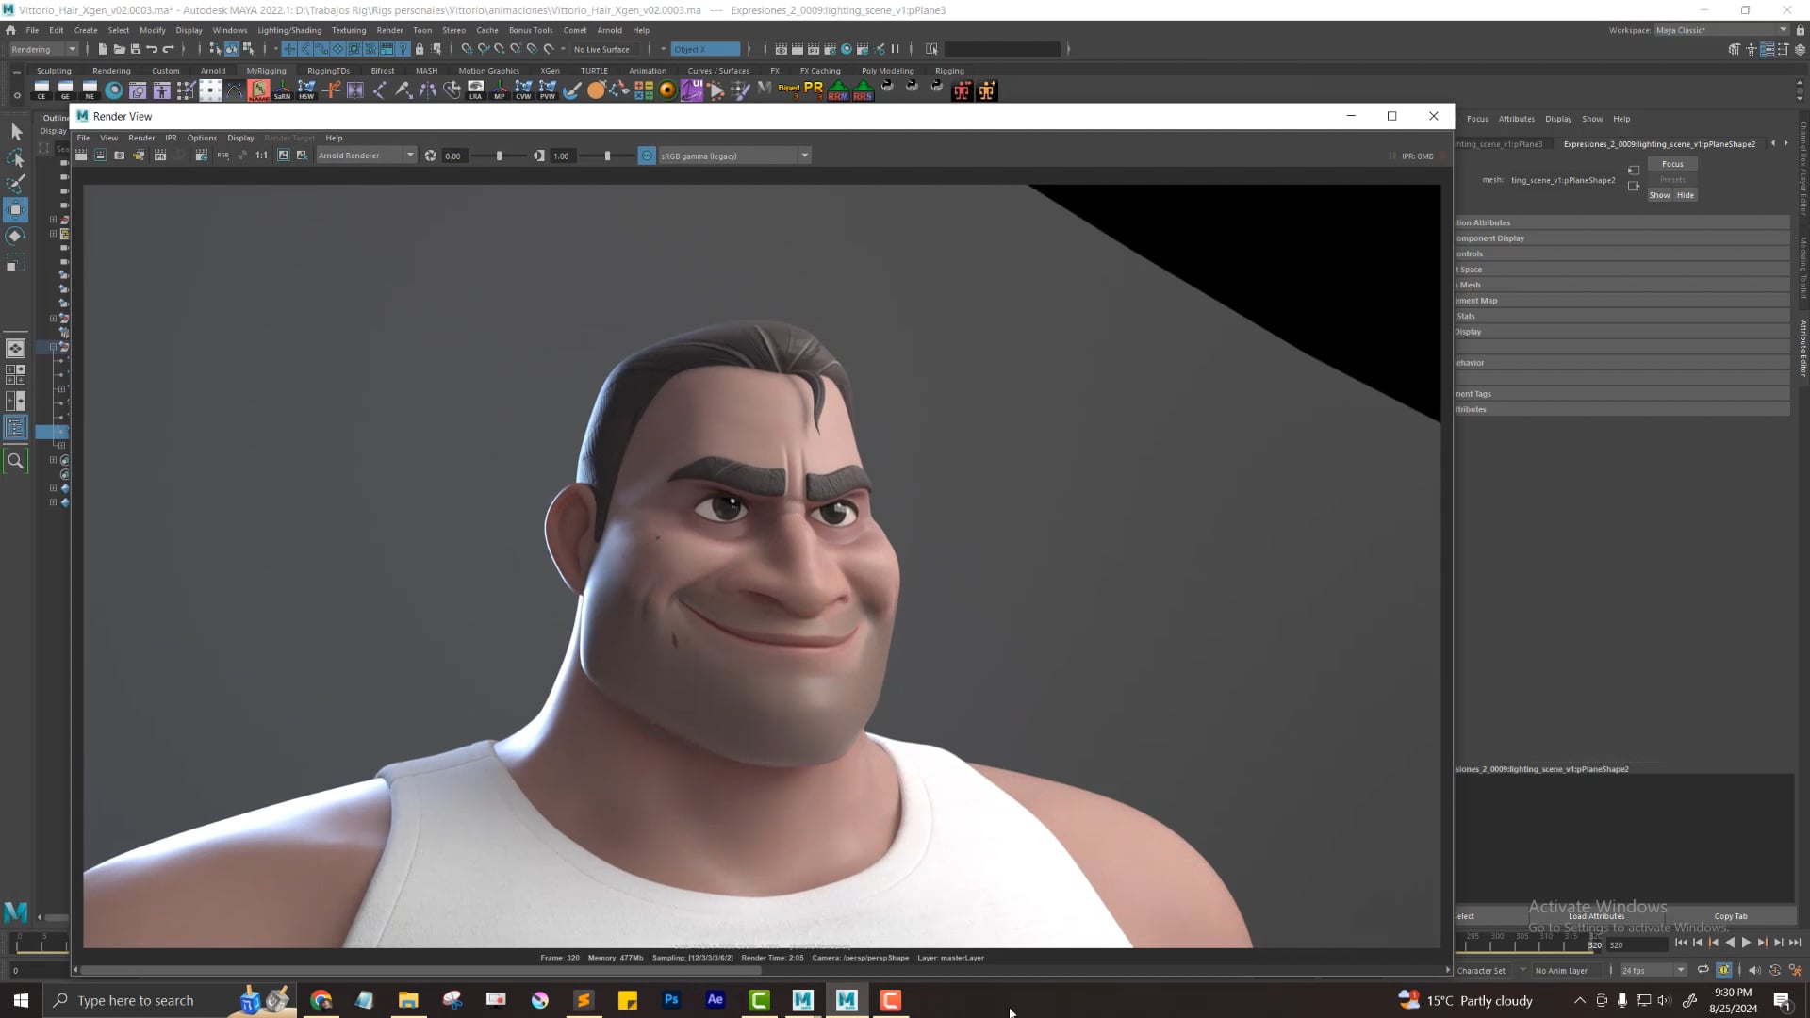The image size is (1810, 1018).
Task: Click the Load Attributes button
Action: (x=1597, y=915)
